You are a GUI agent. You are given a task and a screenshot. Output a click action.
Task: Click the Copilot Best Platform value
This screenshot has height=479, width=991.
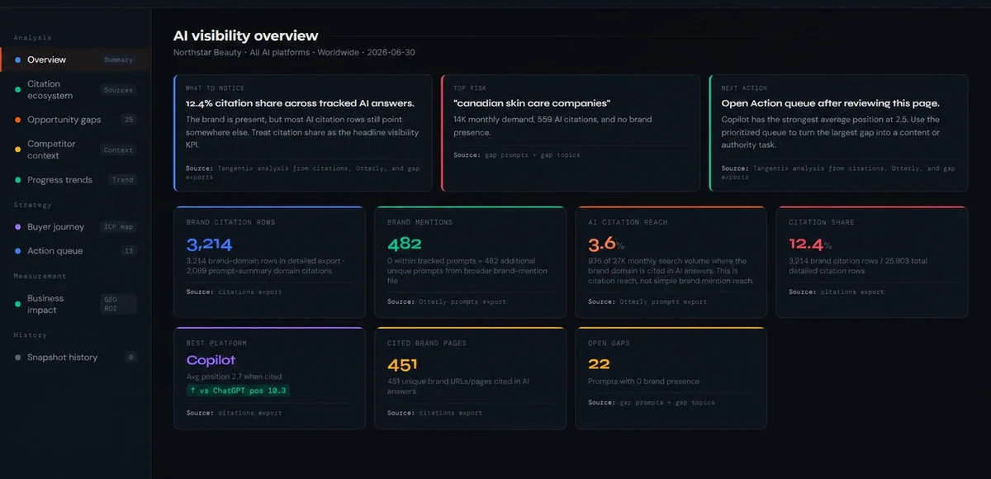point(211,360)
